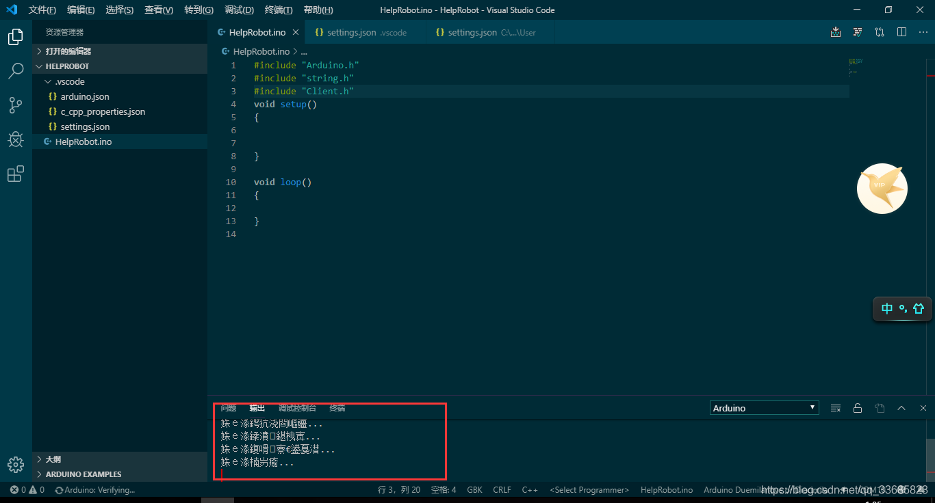Open the 转到(G) menu

[x=198, y=10]
